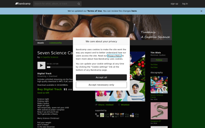
Task: Open Sargasso EP discography thumbnail
Action: pyautogui.click(x=159, y=111)
